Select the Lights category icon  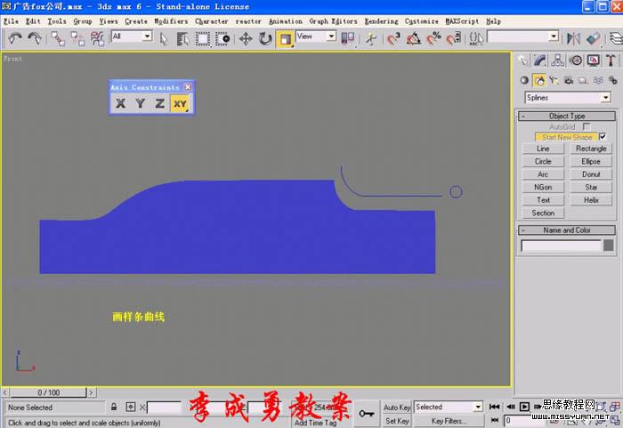[554, 80]
